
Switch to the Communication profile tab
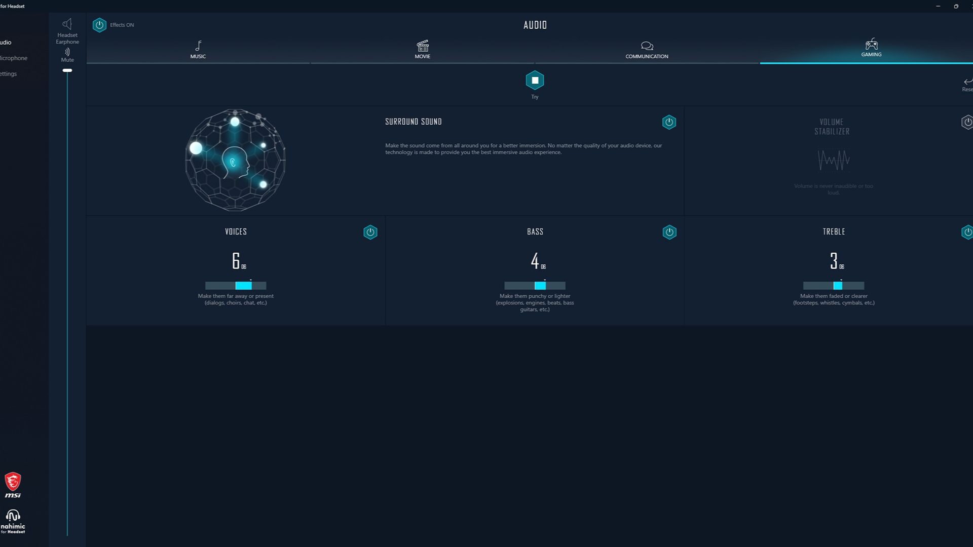click(x=647, y=50)
